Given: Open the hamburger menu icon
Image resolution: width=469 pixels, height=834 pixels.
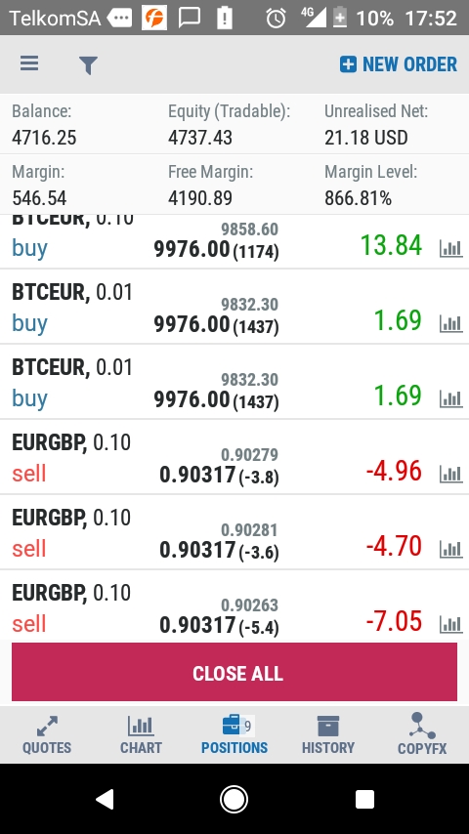Looking at the screenshot, I should click(29, 63).
